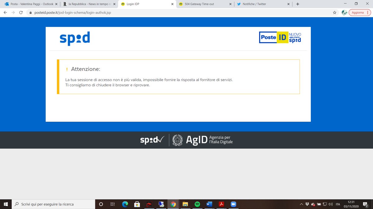
Task: Open Dropbox tray icon
Action: click(x=307, y=204)
